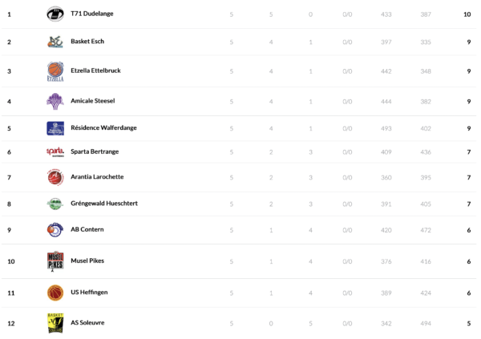Click the US Heffingen basketball logo
This screenshot has height=339, width=481.
tap(55, 293)
